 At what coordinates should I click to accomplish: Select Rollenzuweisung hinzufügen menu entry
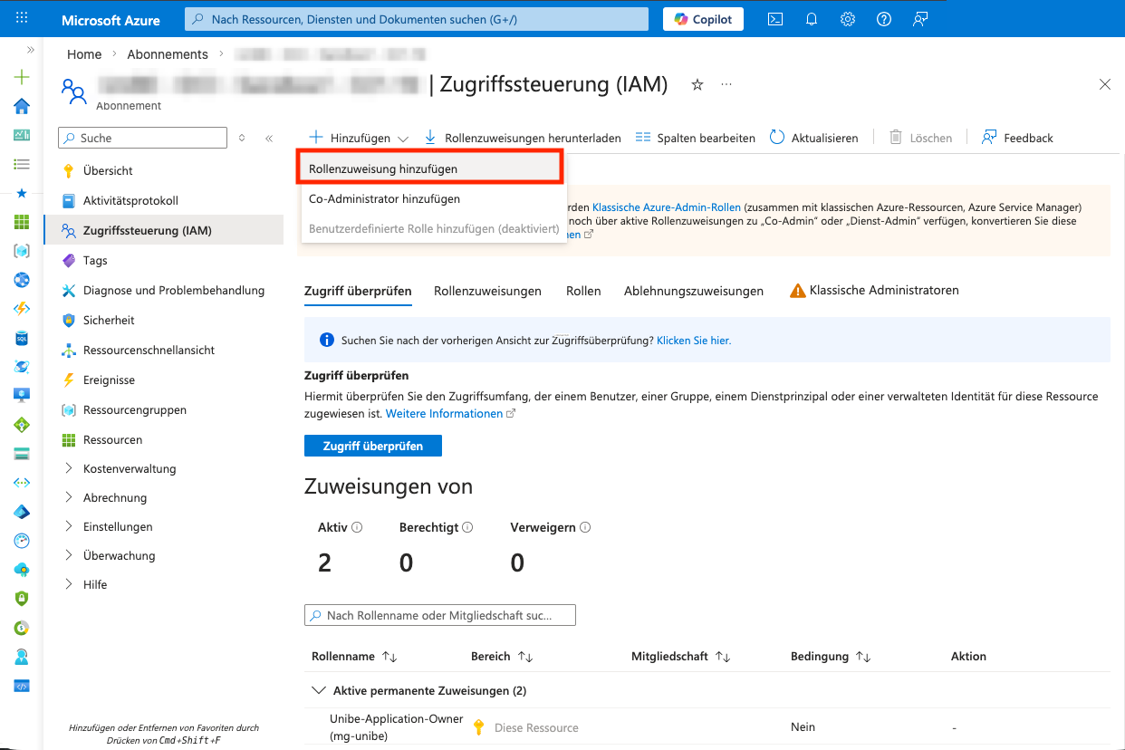(x=383, y=169)
